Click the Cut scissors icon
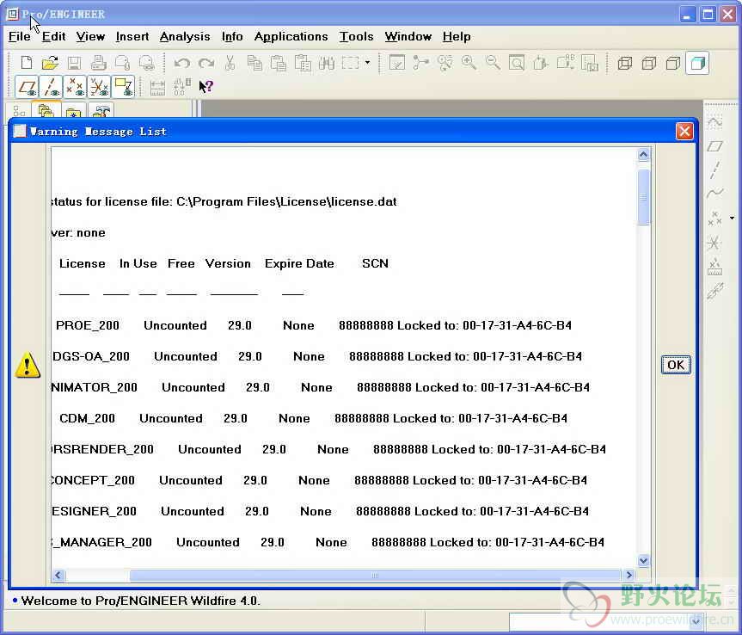742x635 pixels. pos(230,63)
